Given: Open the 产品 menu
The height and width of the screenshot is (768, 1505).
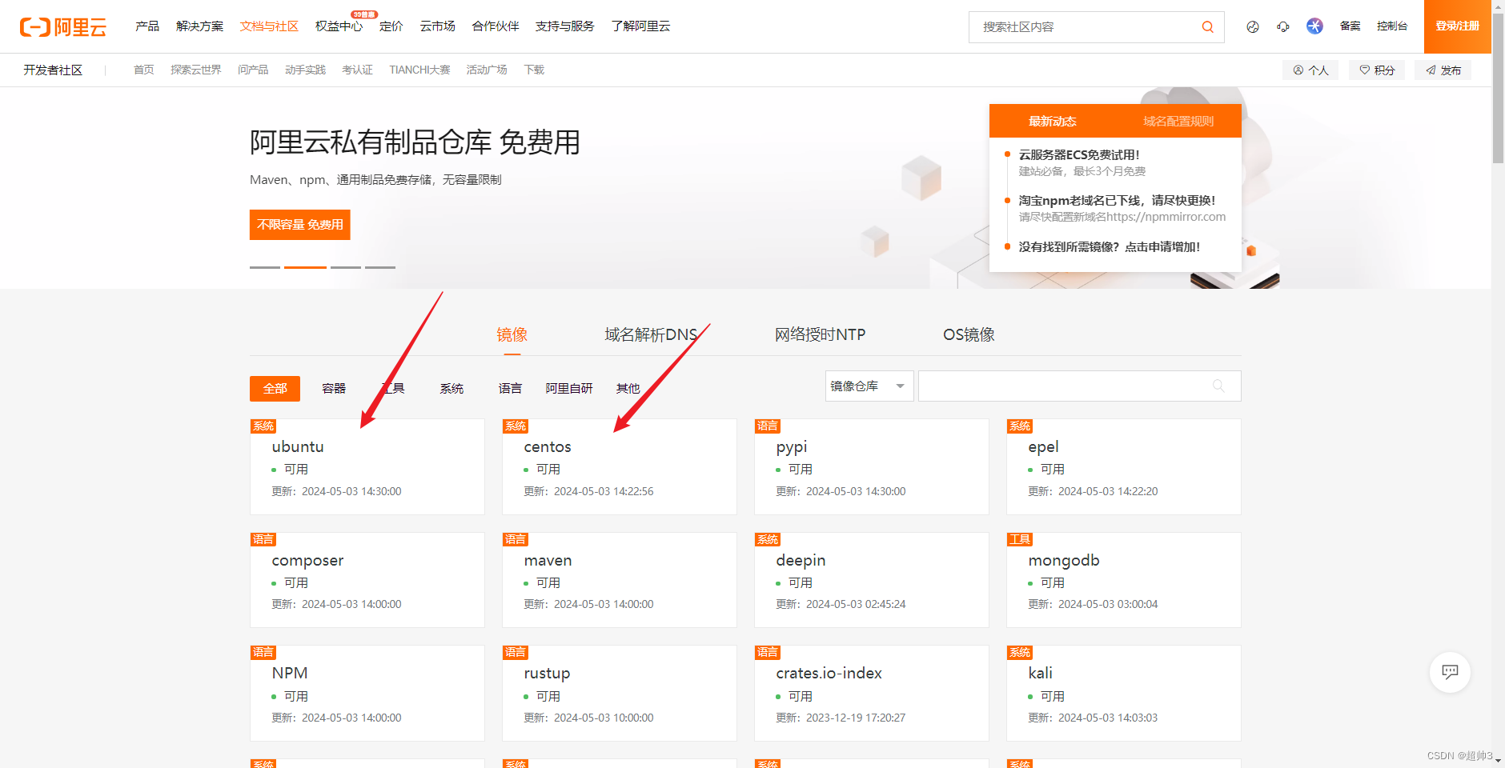Looking at the screenshot, I should [147, 26].
